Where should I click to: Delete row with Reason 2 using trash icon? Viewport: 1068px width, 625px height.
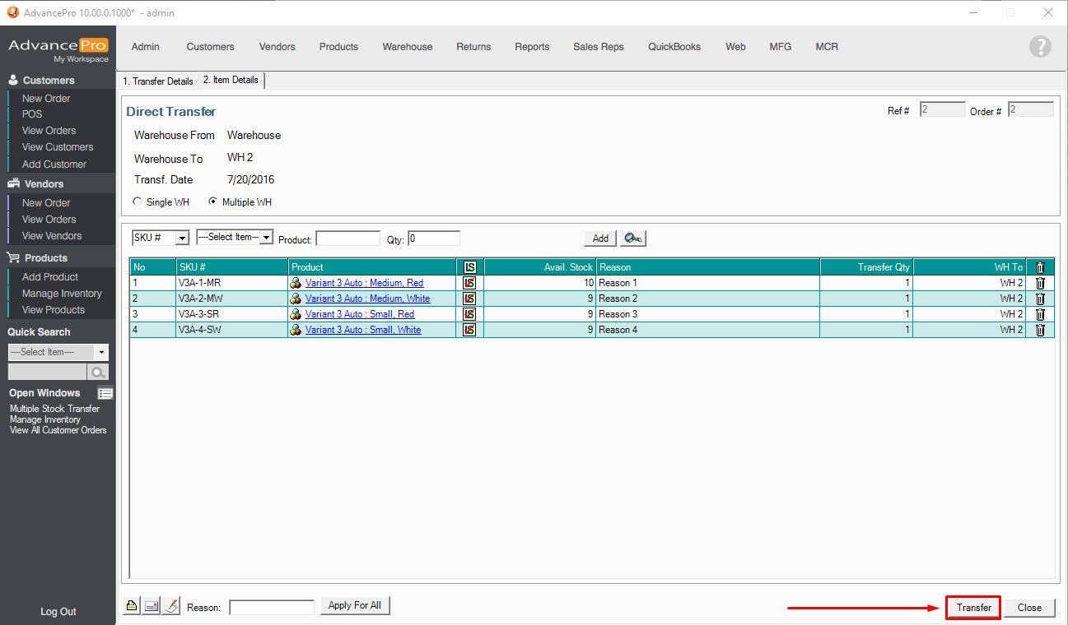pos(1040,299)
